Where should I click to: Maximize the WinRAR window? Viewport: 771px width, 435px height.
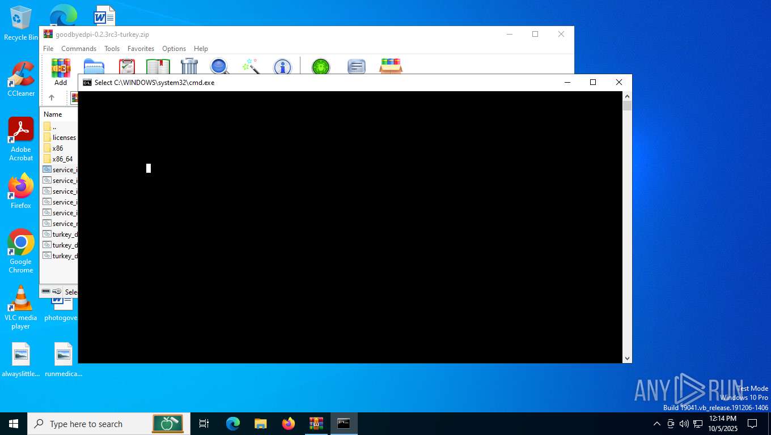(535, 34)
